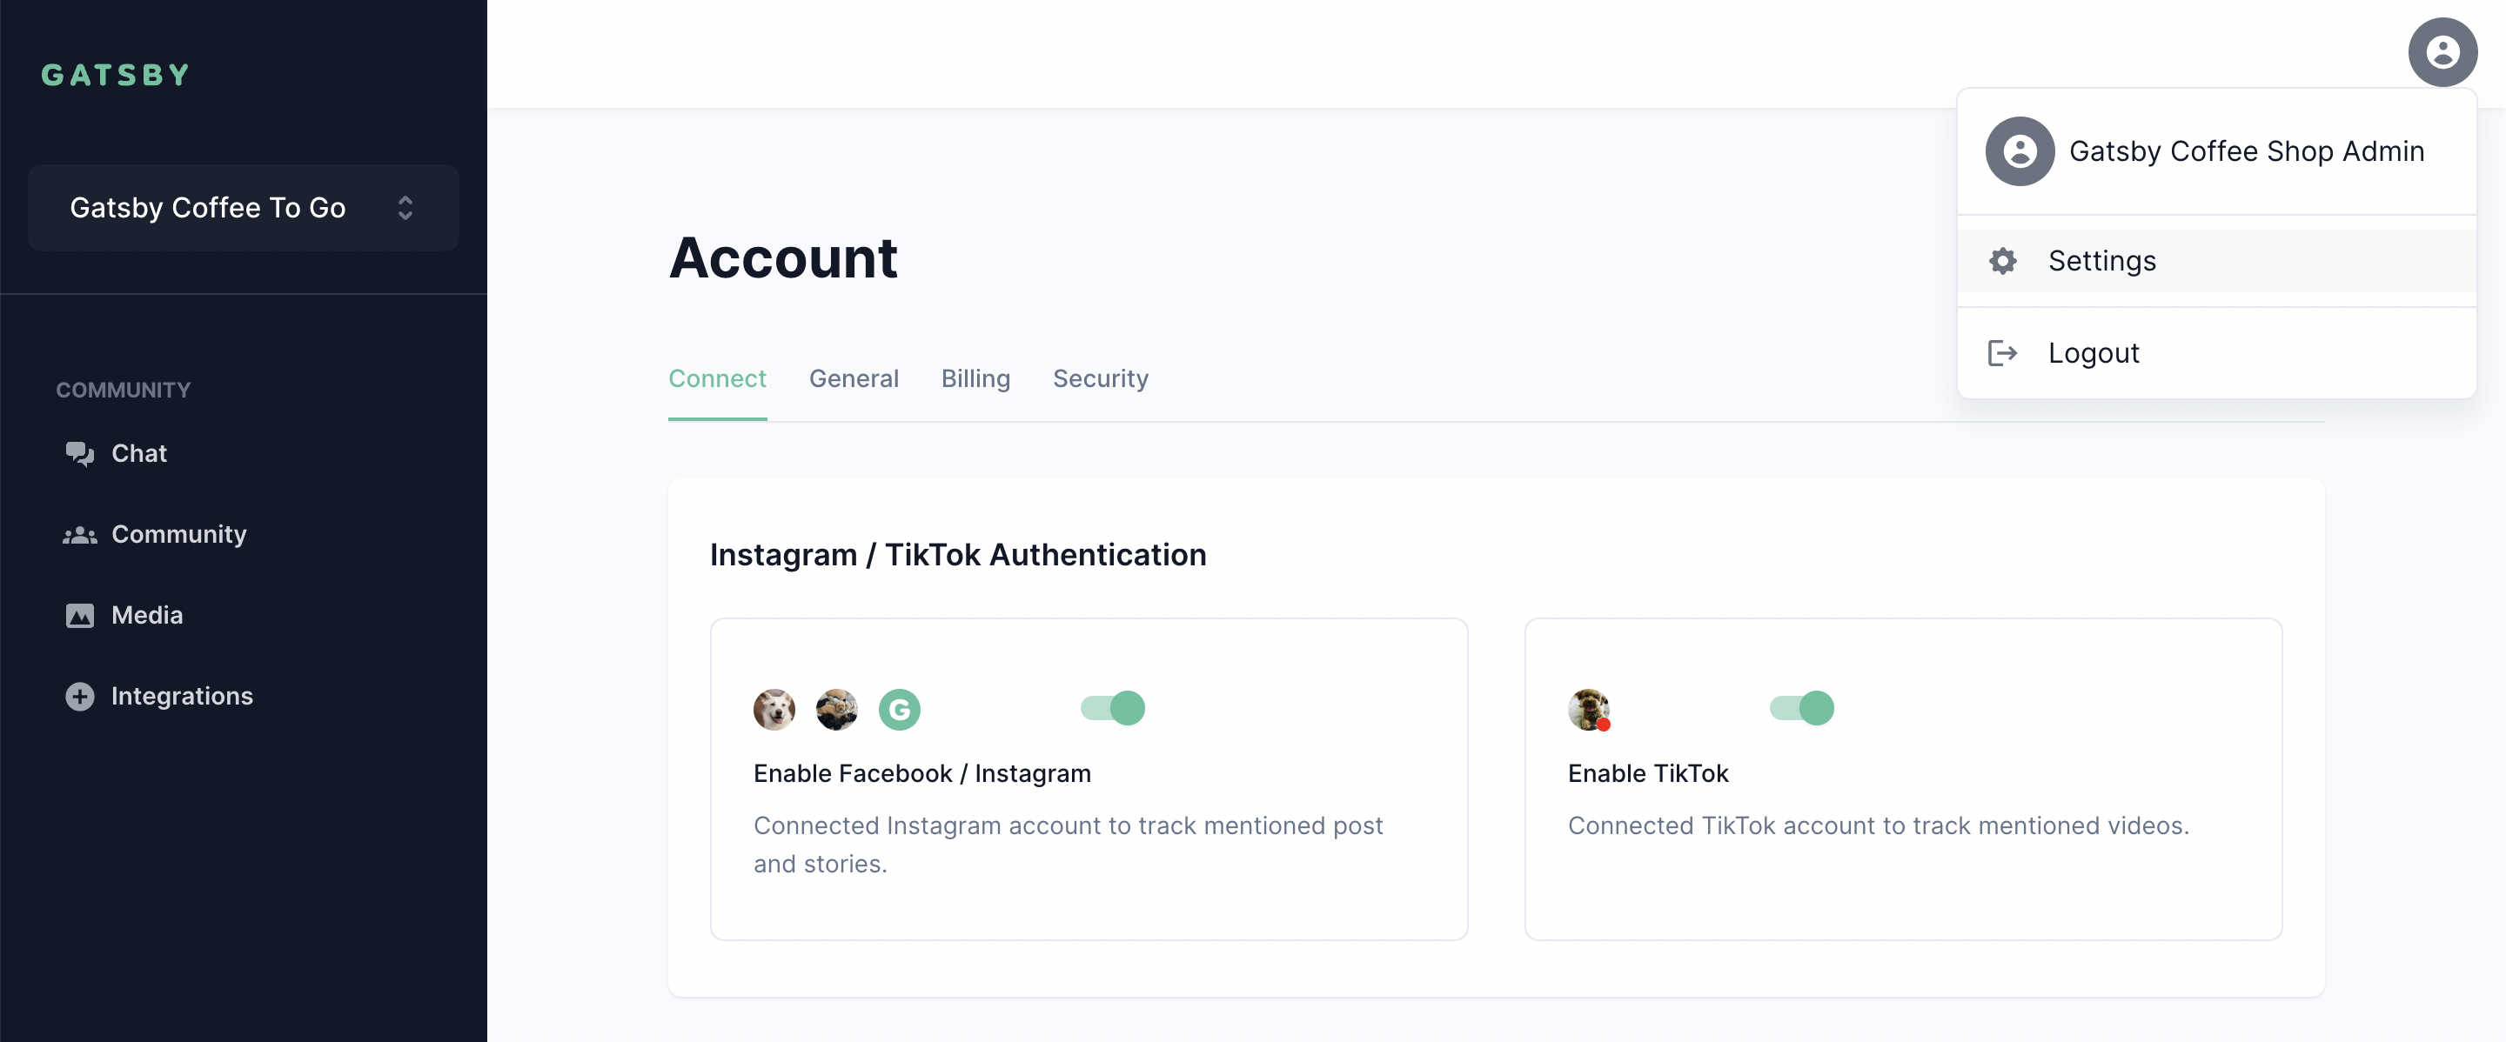Click the top-right user avatar icon

(x=2442, y=51)
